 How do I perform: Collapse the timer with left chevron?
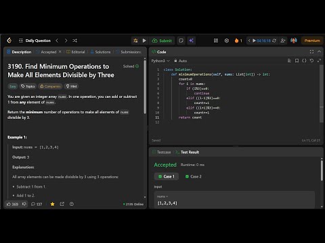[249, 40]
